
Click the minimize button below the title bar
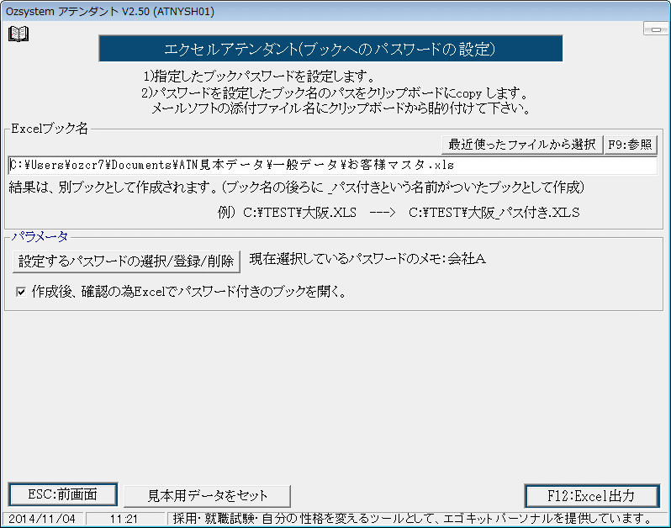(656, 29)
